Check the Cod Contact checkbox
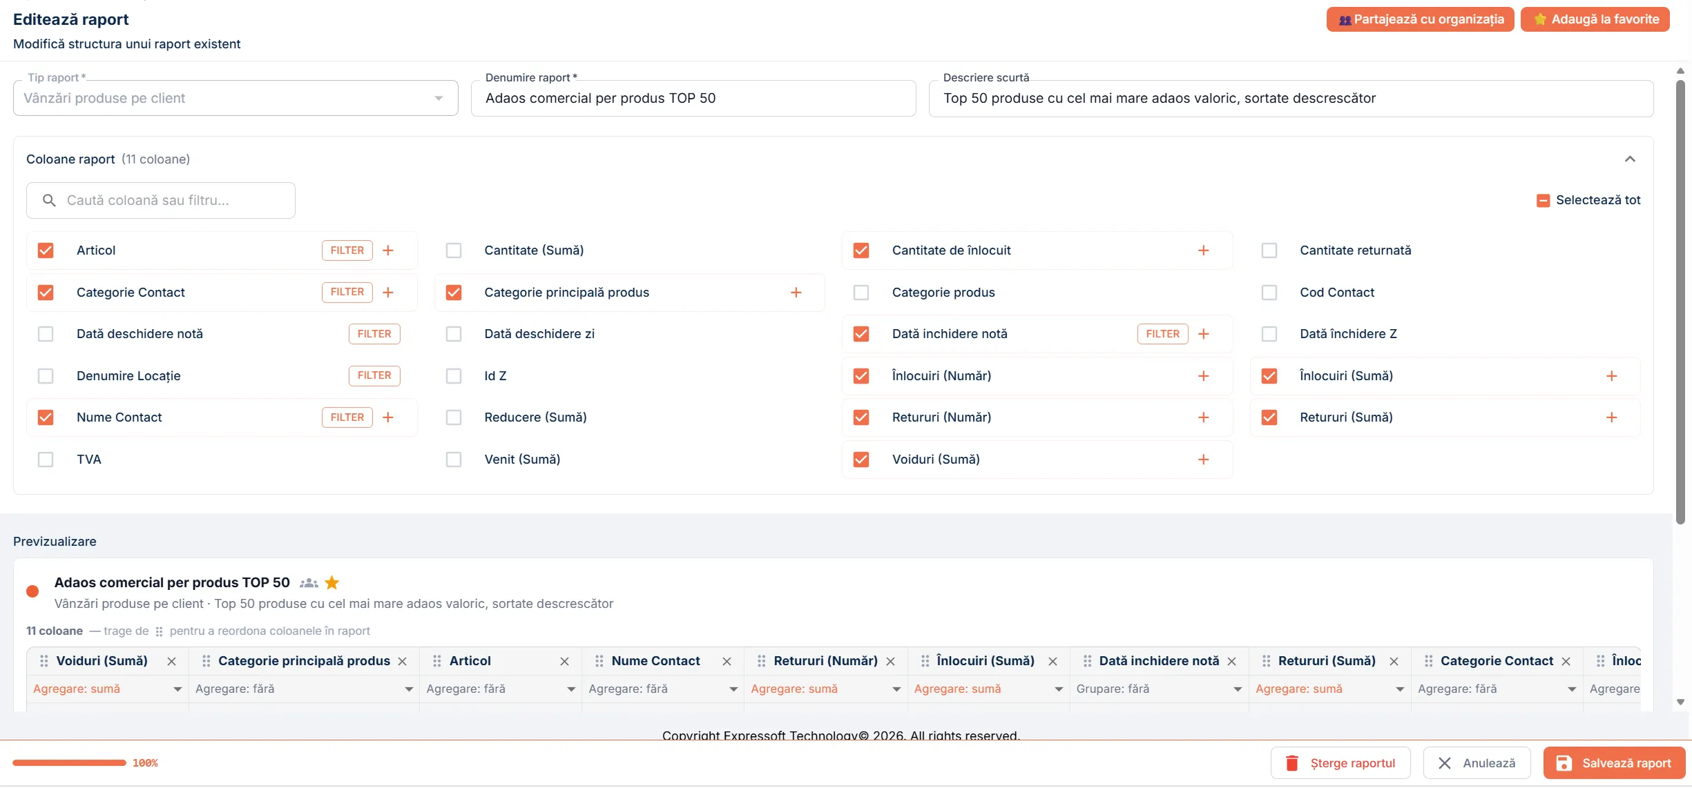 tap(1269, 293)
